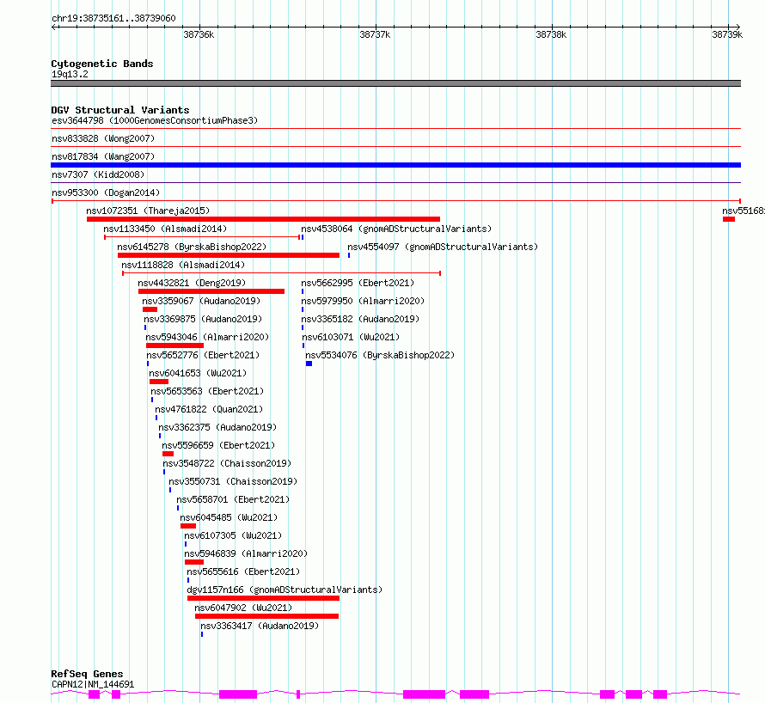
Task: Click nsv6041653 (Wu2021) label
Action: (x=198, y=373)
